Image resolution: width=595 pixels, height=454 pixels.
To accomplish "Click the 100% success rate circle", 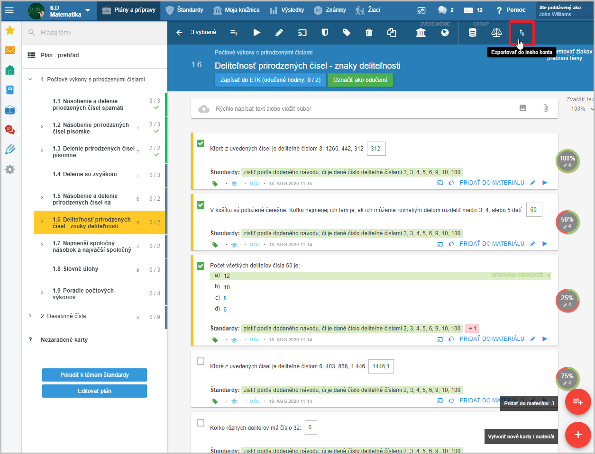I will [567, 161].
